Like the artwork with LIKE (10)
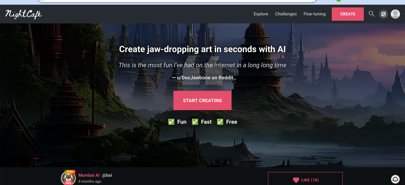The image size is (405, 185). (305, 178)
